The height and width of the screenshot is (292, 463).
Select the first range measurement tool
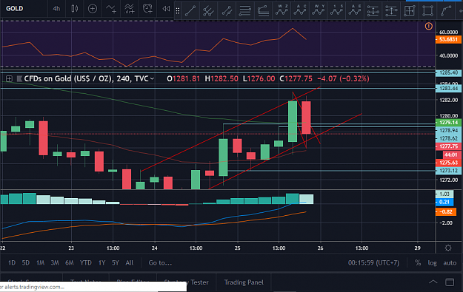(x=373, y=11)
